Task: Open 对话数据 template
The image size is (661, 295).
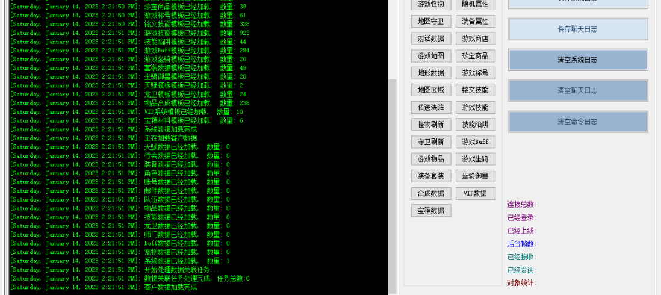Action: [431, 39]
